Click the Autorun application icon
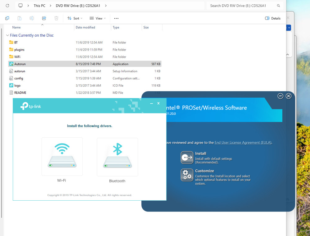Screen dimensions: 310x236 pos(11,64)
